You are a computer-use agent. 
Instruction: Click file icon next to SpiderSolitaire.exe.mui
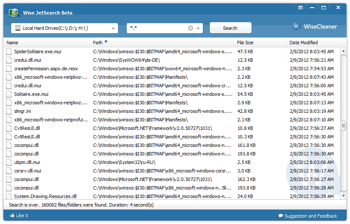[x=9, y=52]
